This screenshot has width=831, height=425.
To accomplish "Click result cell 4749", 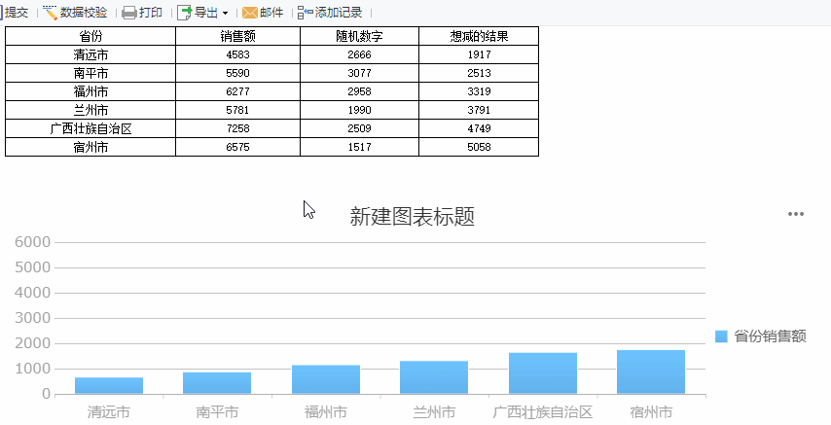I will coord(479,128).
